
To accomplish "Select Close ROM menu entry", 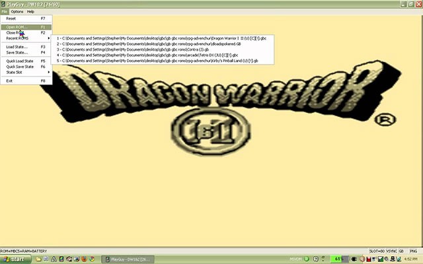I will click(x=26, y=32).
